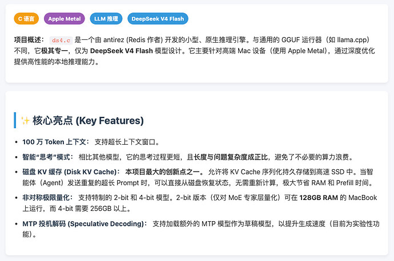This screenshot has width=394, height=261.
Task: Click the sparkles icon beside 核心亮点 heading
Action: pyautogui.click(x=25, y=121)
